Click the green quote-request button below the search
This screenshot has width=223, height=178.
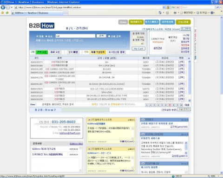pyautogui.click(x=42, y=52)
